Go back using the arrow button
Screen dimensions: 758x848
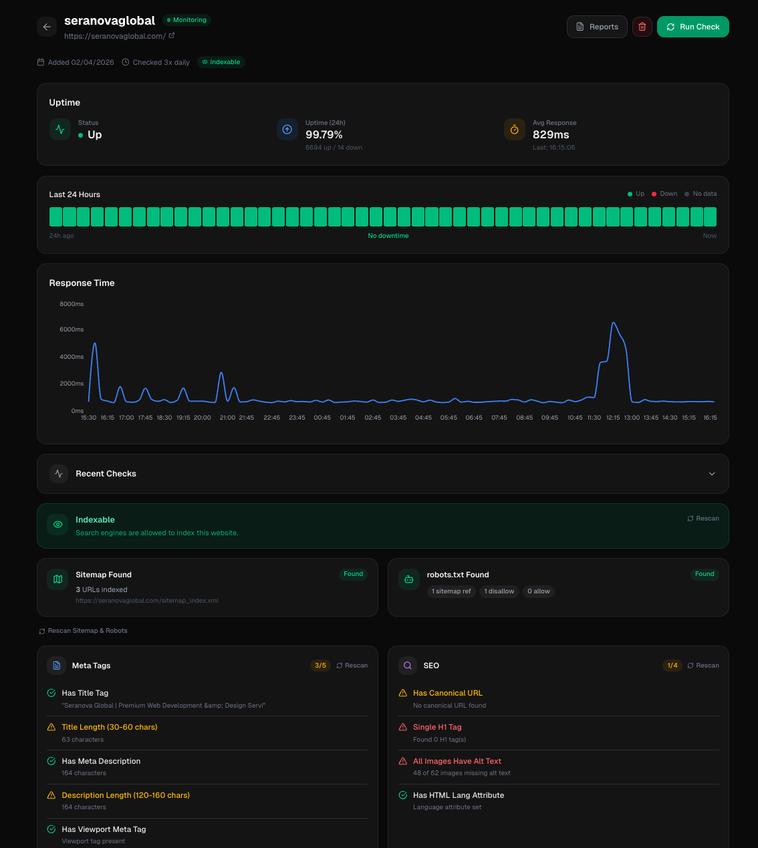47,27
